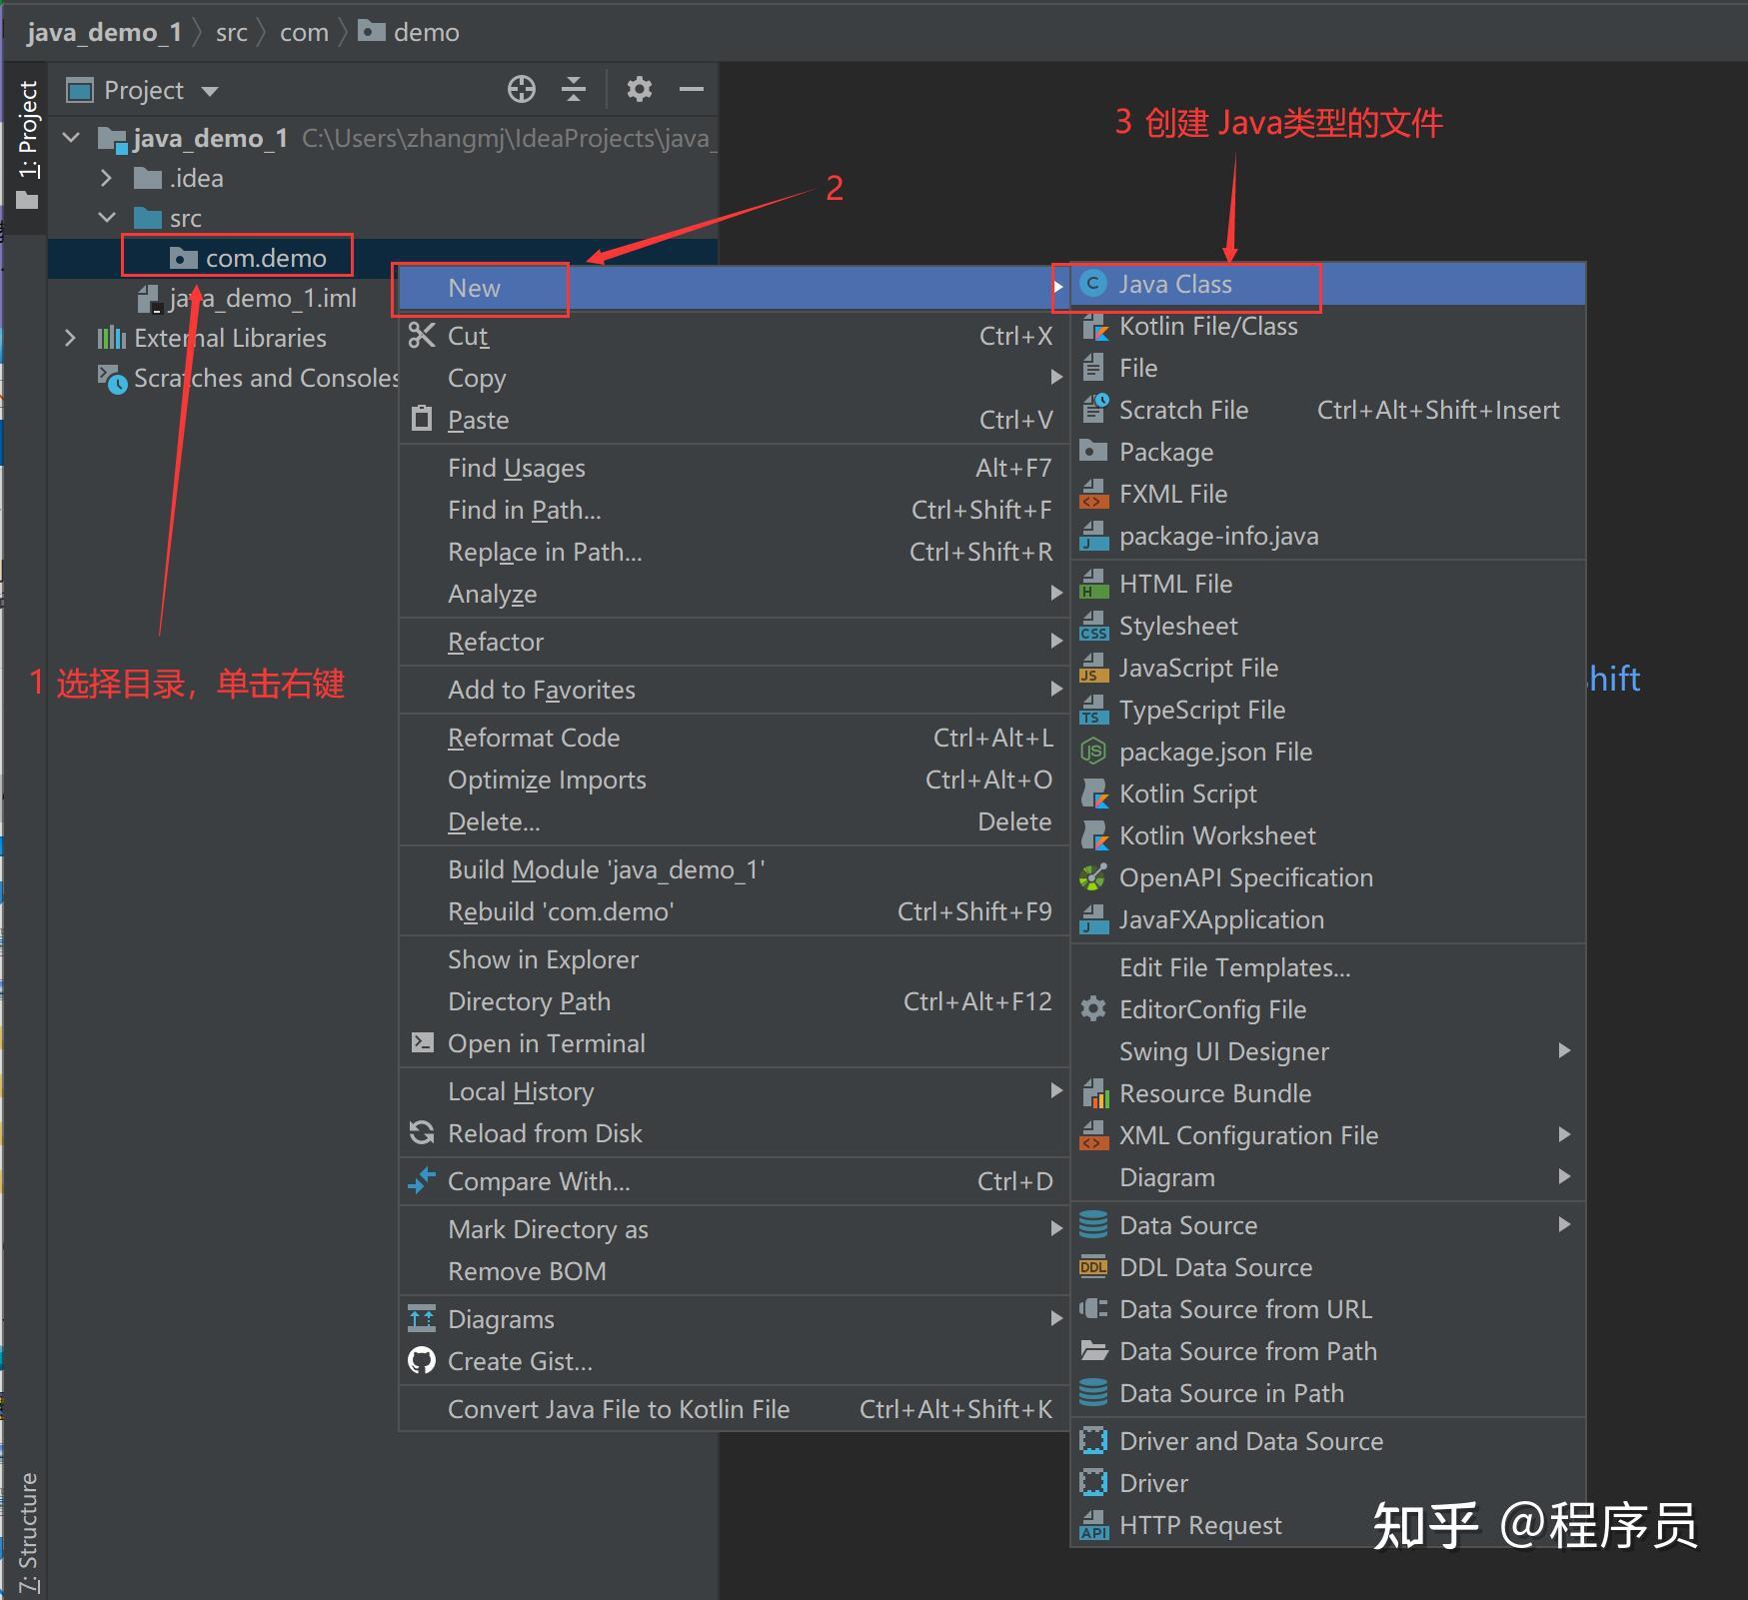The image size is (1748, 1600).
Task: Expand the .idea folder
Action: click(x=107, y=178)
